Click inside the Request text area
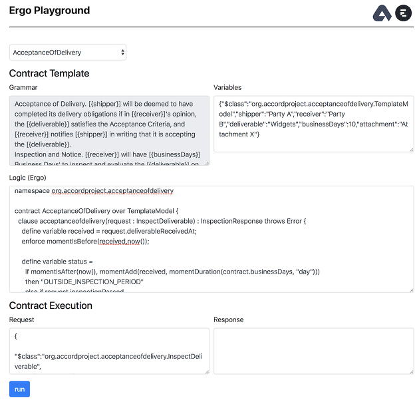Viewport: 419px width, 400px height. (109, 351)
